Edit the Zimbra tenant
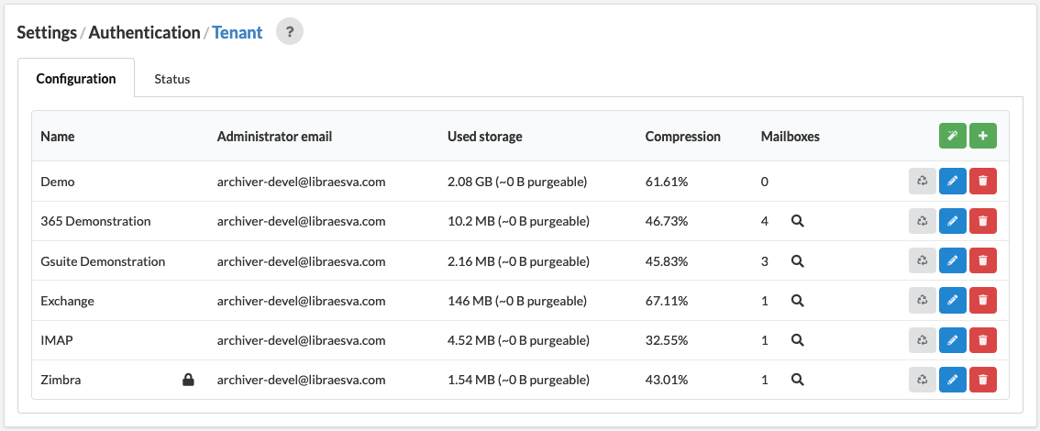 click(953, 380)
